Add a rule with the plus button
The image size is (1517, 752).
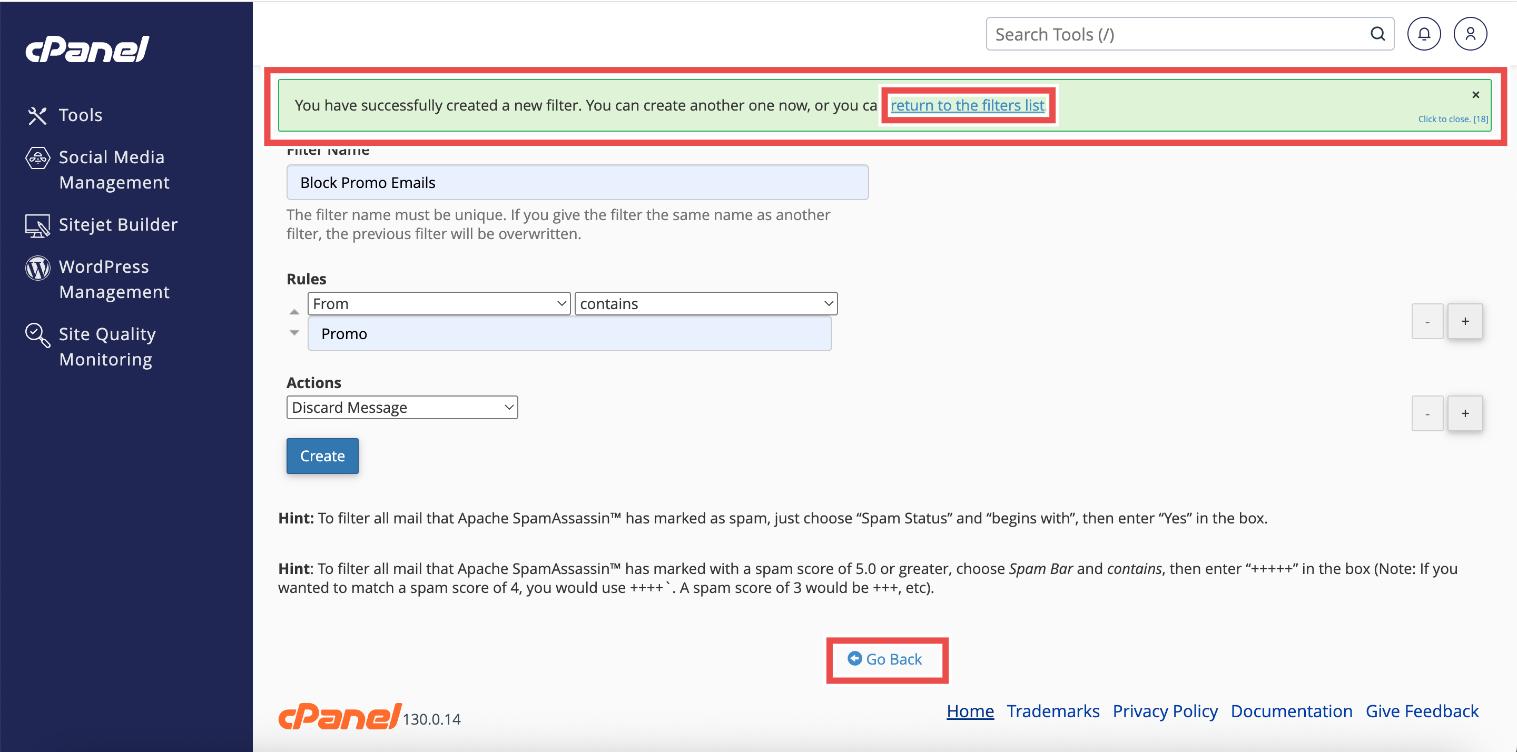click(x=1464, y=322)
